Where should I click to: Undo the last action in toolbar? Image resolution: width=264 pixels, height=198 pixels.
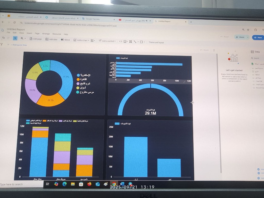click(3, 38)
